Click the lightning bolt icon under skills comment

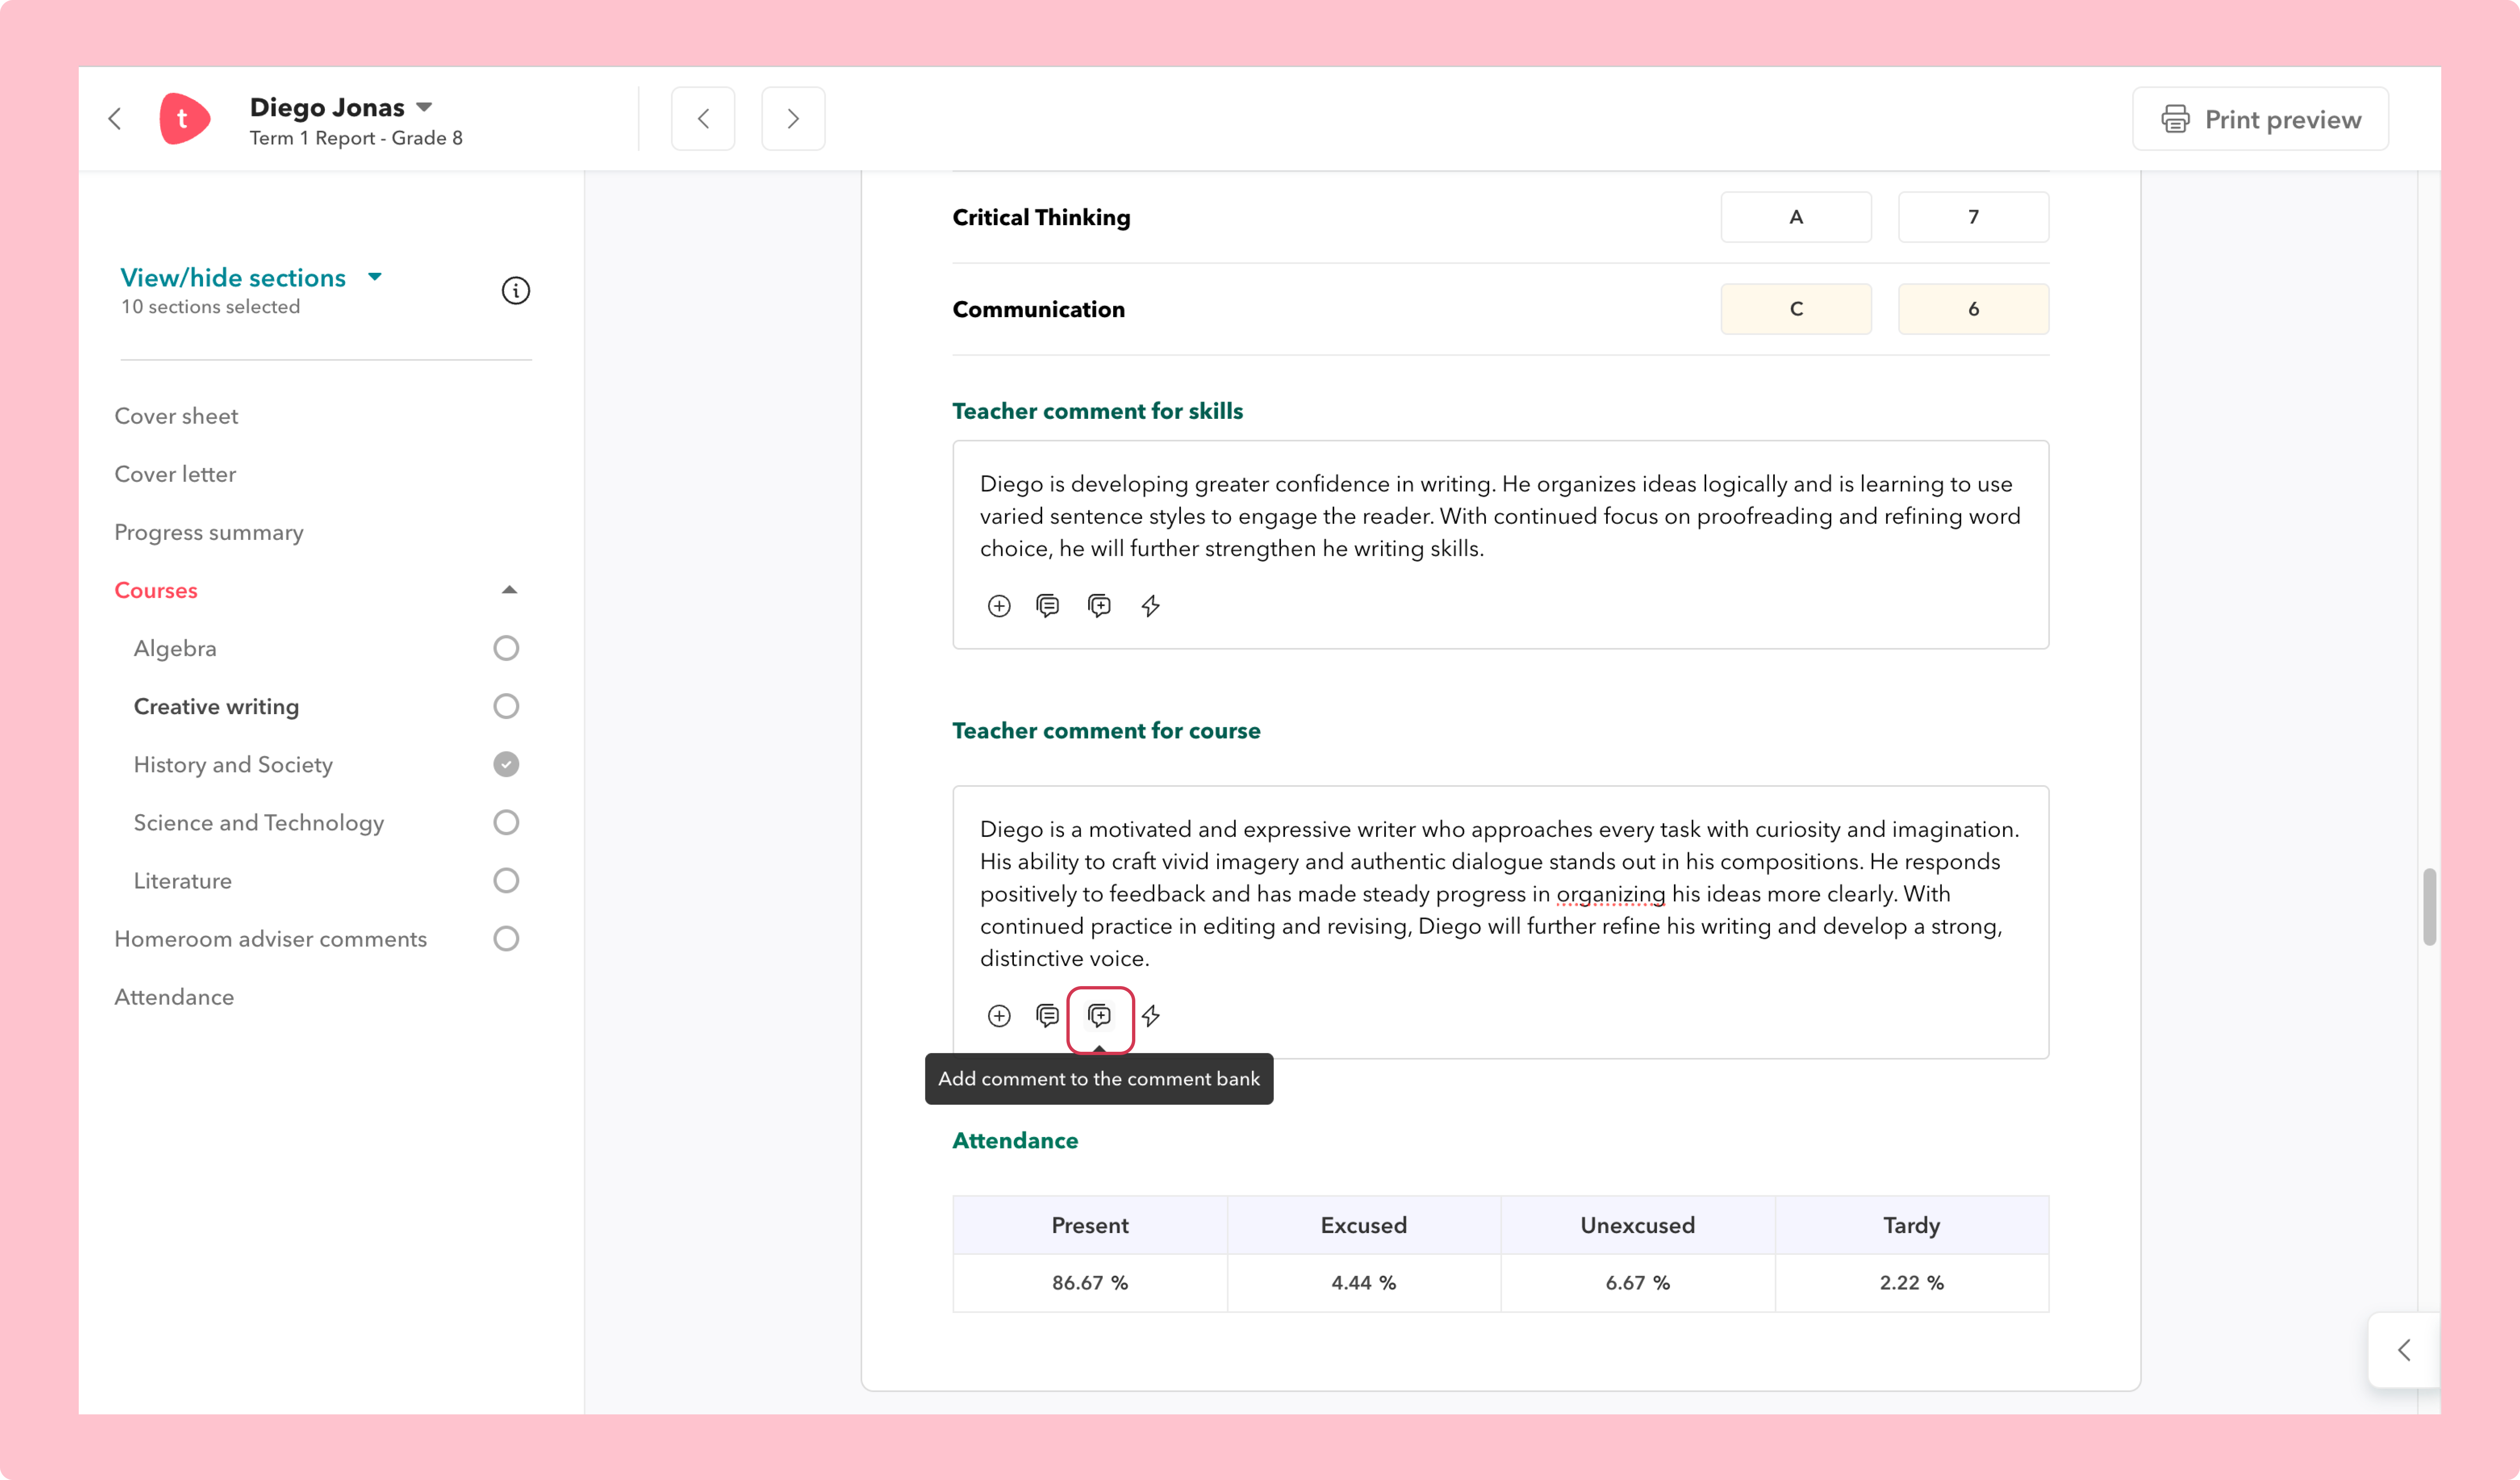click(x=1151, y=606)
